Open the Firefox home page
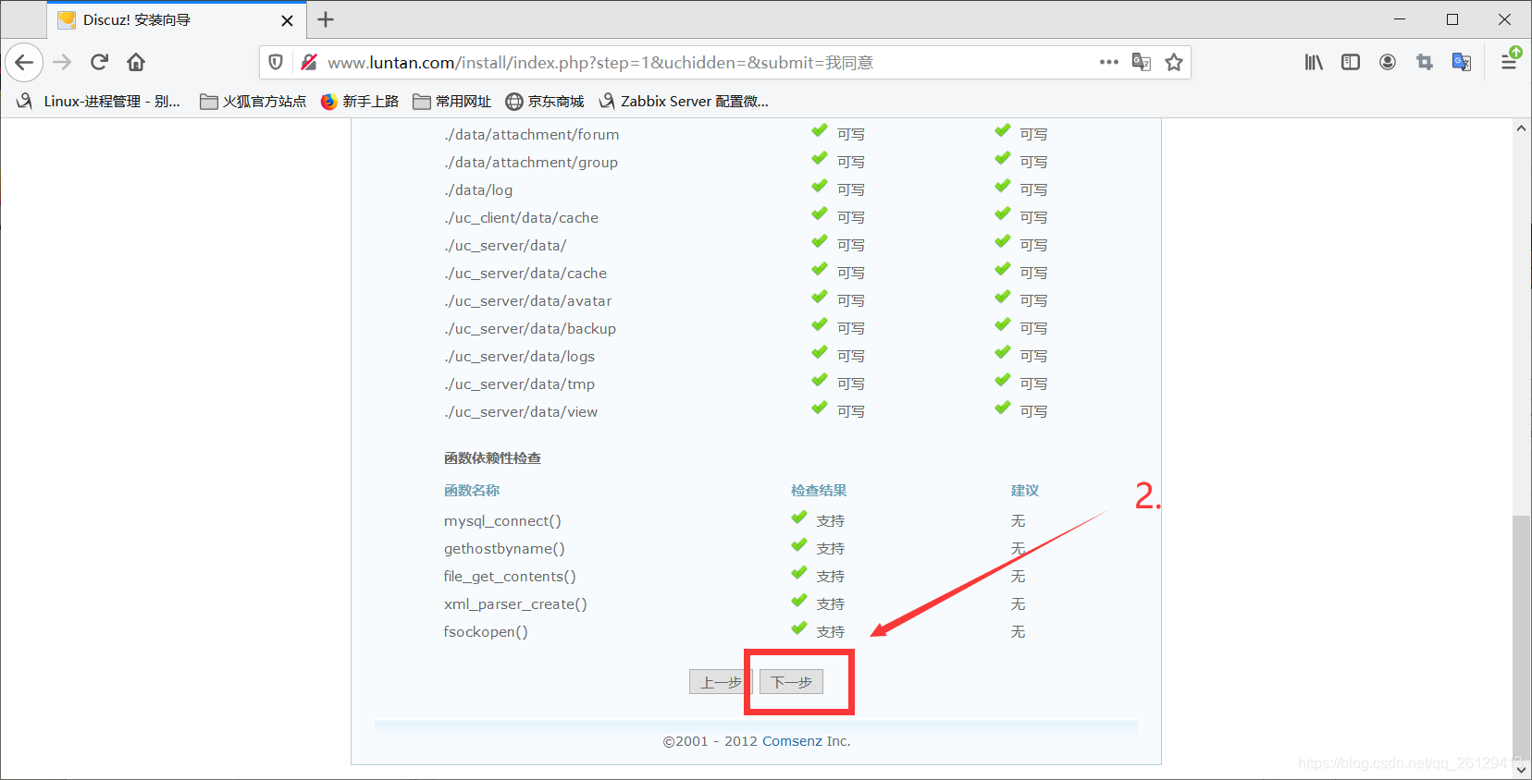1532x780 pixels. [x=136, y=62]
